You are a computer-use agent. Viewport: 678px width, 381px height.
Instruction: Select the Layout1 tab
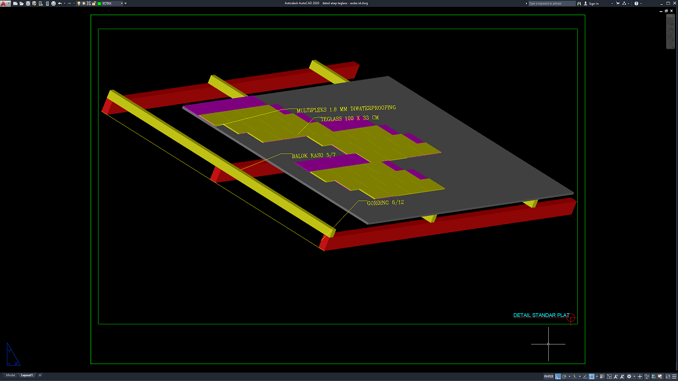pos(26,375)
